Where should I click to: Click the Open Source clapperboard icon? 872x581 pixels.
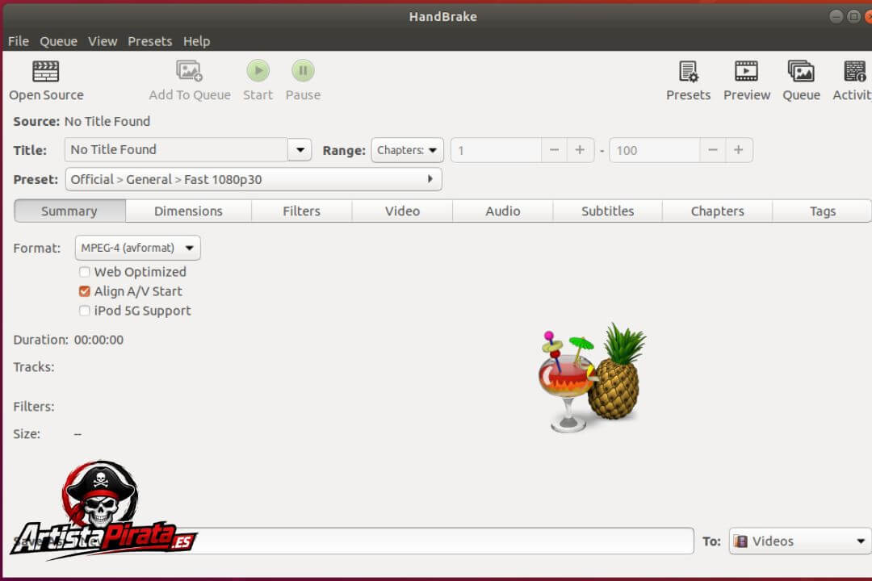[x=45, y=71]
